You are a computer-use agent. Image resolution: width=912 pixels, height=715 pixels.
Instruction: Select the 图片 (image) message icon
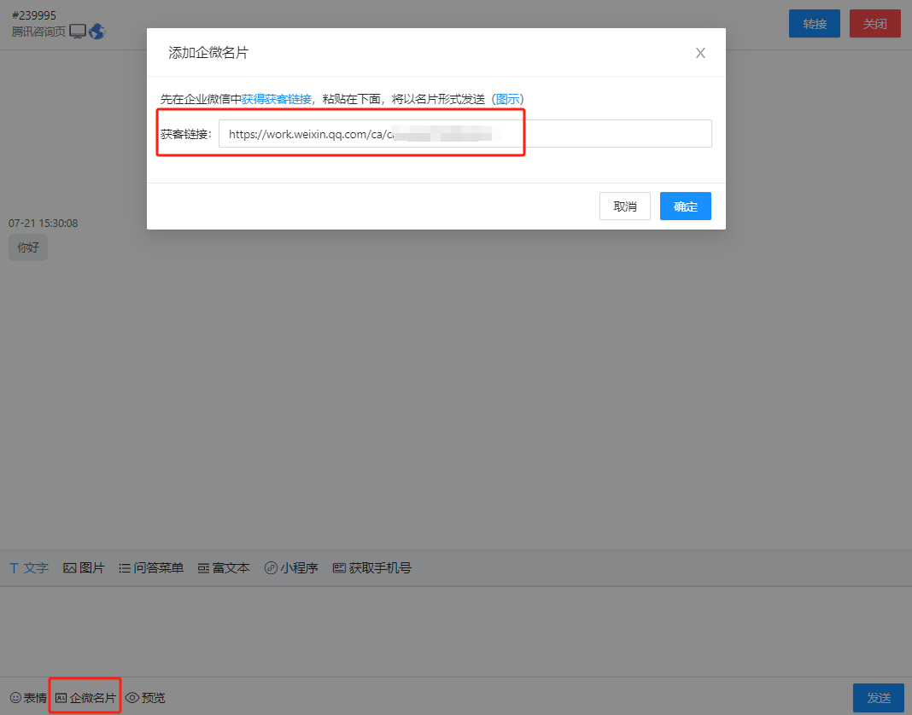point(84,567)
